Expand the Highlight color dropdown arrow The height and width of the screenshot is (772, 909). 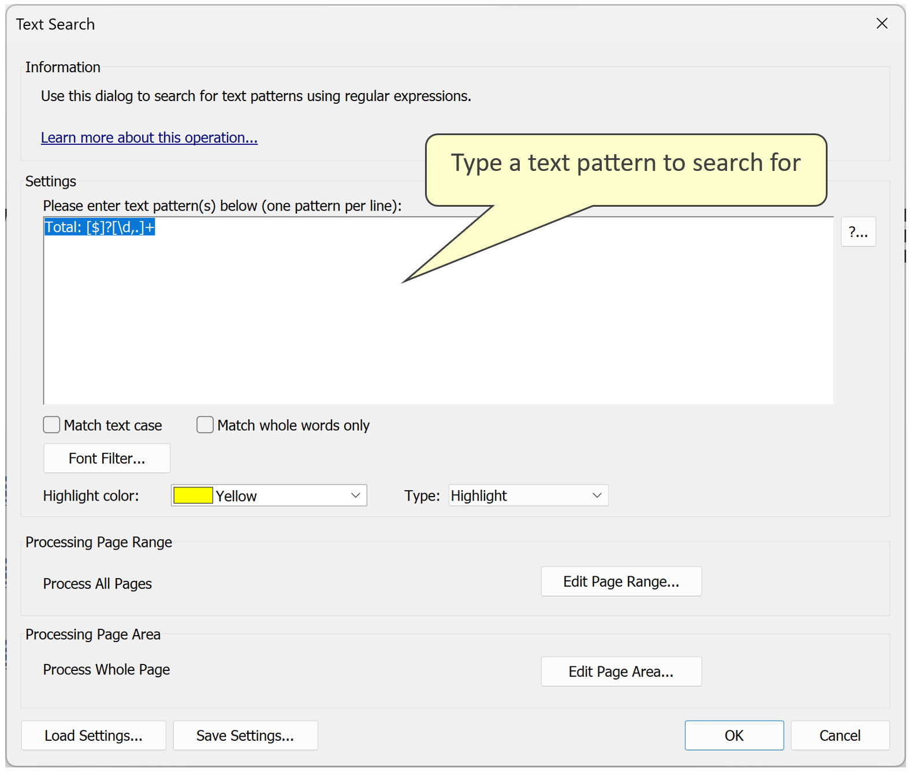click(x=355, y=495)
